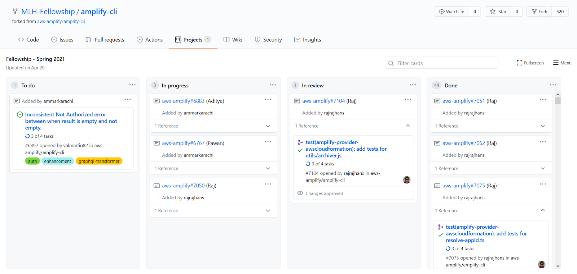
Task: Open Done column menu dots
Action: pos(553,85)
